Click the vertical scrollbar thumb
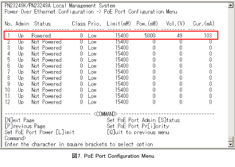This screenshot has height=167, width=235. 230,139
